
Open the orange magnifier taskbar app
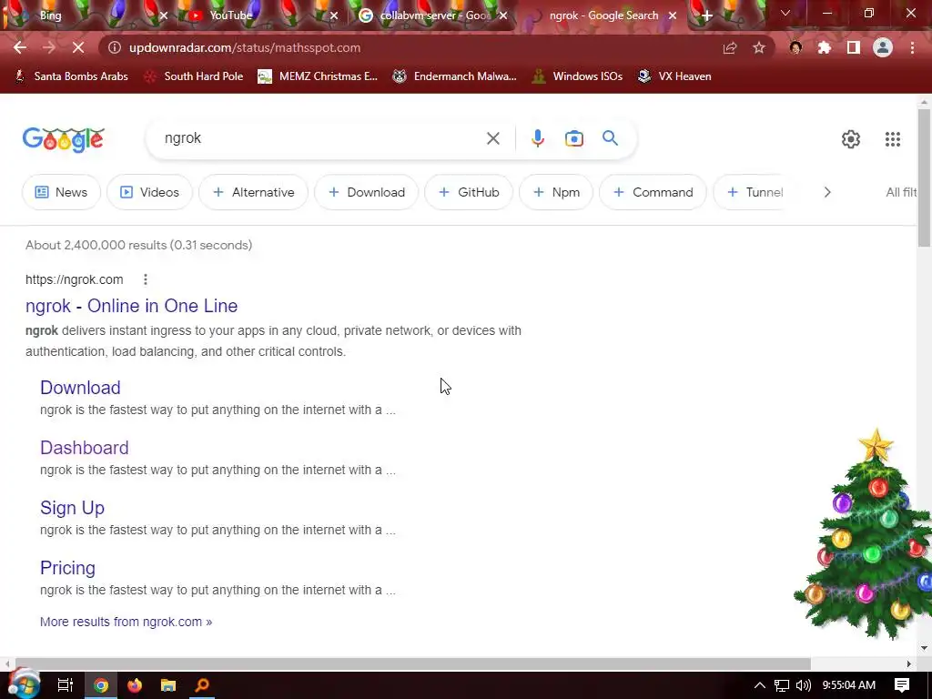click(x=203, y=685)
